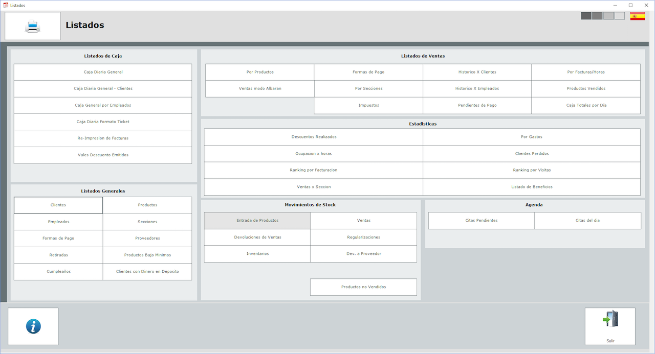Image resolution: width=655 pixels, height=354 pixels.
Task: Open Productos no Vendidos listing
Action: [363, 287]
